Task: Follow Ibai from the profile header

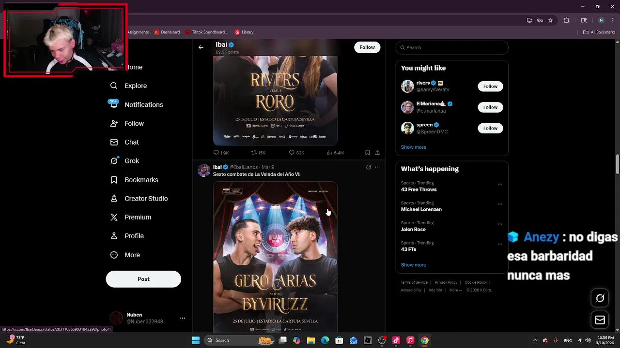Action: click(367, 47)
